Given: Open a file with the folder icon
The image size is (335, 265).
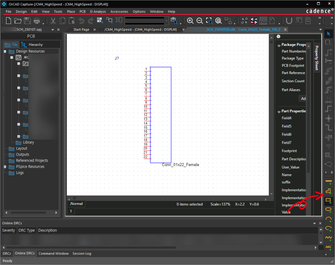Looking at the screenshot, I should 18,21.
